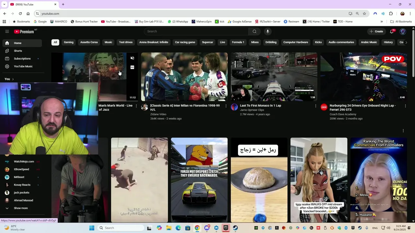The width and height of the screenshot is (415, 233).
Task: Open the YouTube hamburger guide menu
Action: [7, 31]
